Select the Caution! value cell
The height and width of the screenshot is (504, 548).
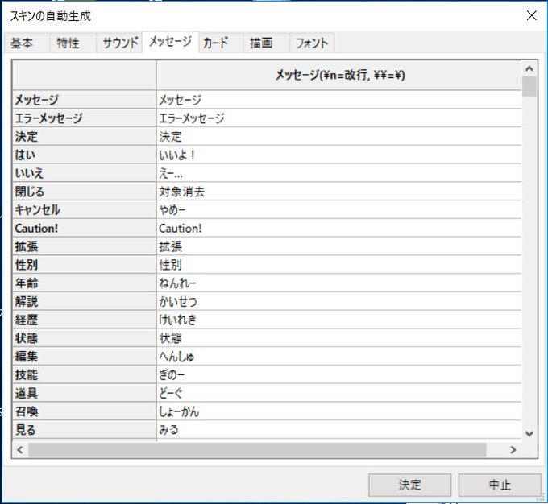338,228
